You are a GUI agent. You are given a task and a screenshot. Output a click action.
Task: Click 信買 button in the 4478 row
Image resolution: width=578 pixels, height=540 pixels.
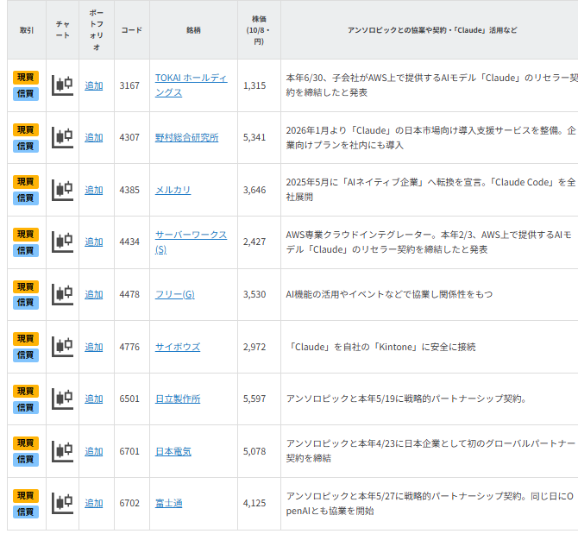26,303
